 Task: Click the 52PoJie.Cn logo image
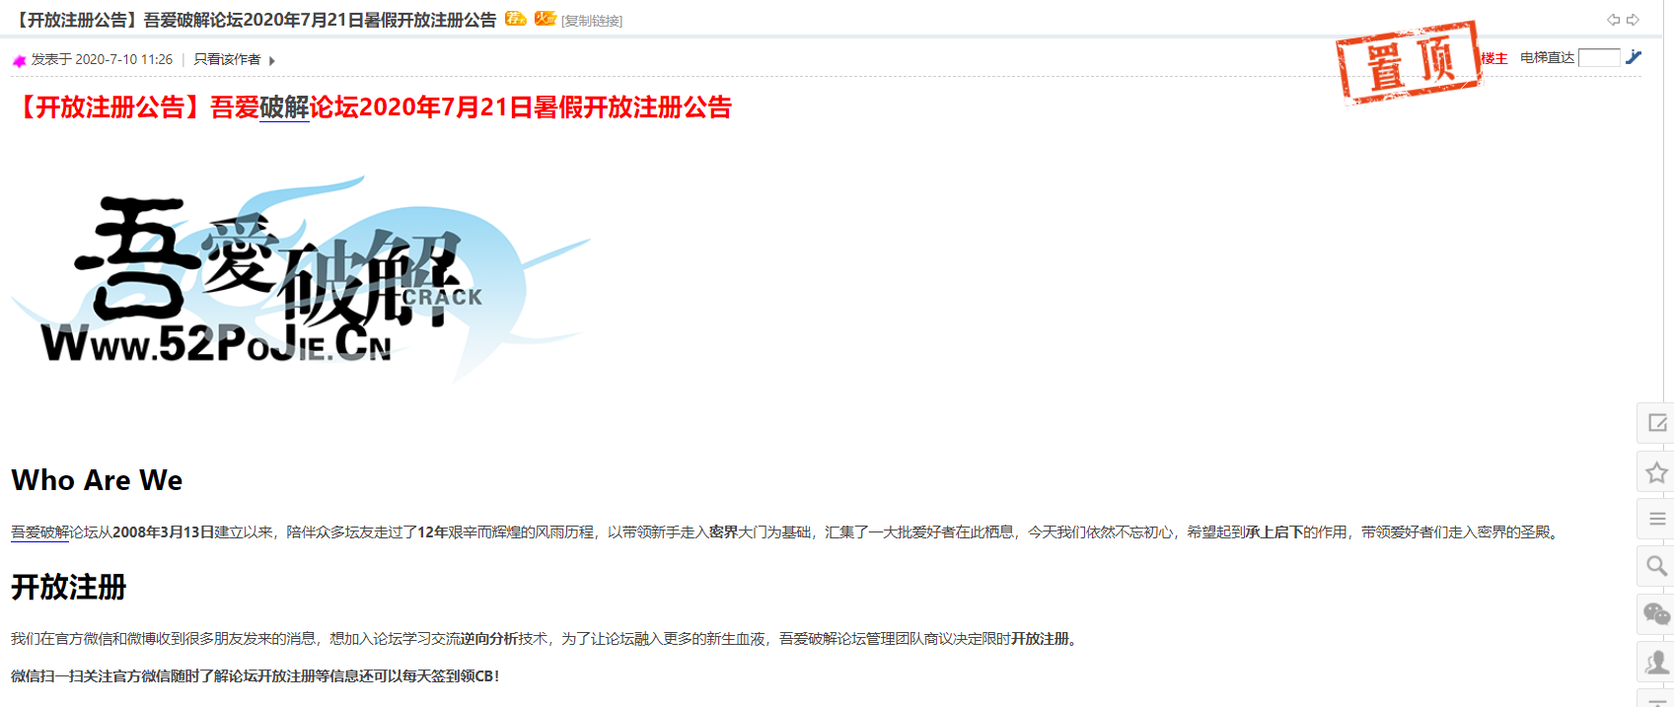pos(301,280)
